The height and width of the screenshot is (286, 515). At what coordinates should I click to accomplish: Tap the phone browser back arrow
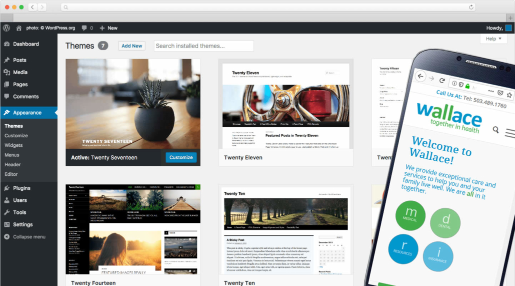(x=420, y=76)
